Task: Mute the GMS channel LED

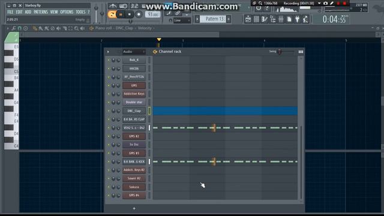Action: click(x=109, y=85)
